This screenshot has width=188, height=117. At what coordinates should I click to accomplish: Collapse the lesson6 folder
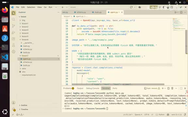(x=20, y=40)
